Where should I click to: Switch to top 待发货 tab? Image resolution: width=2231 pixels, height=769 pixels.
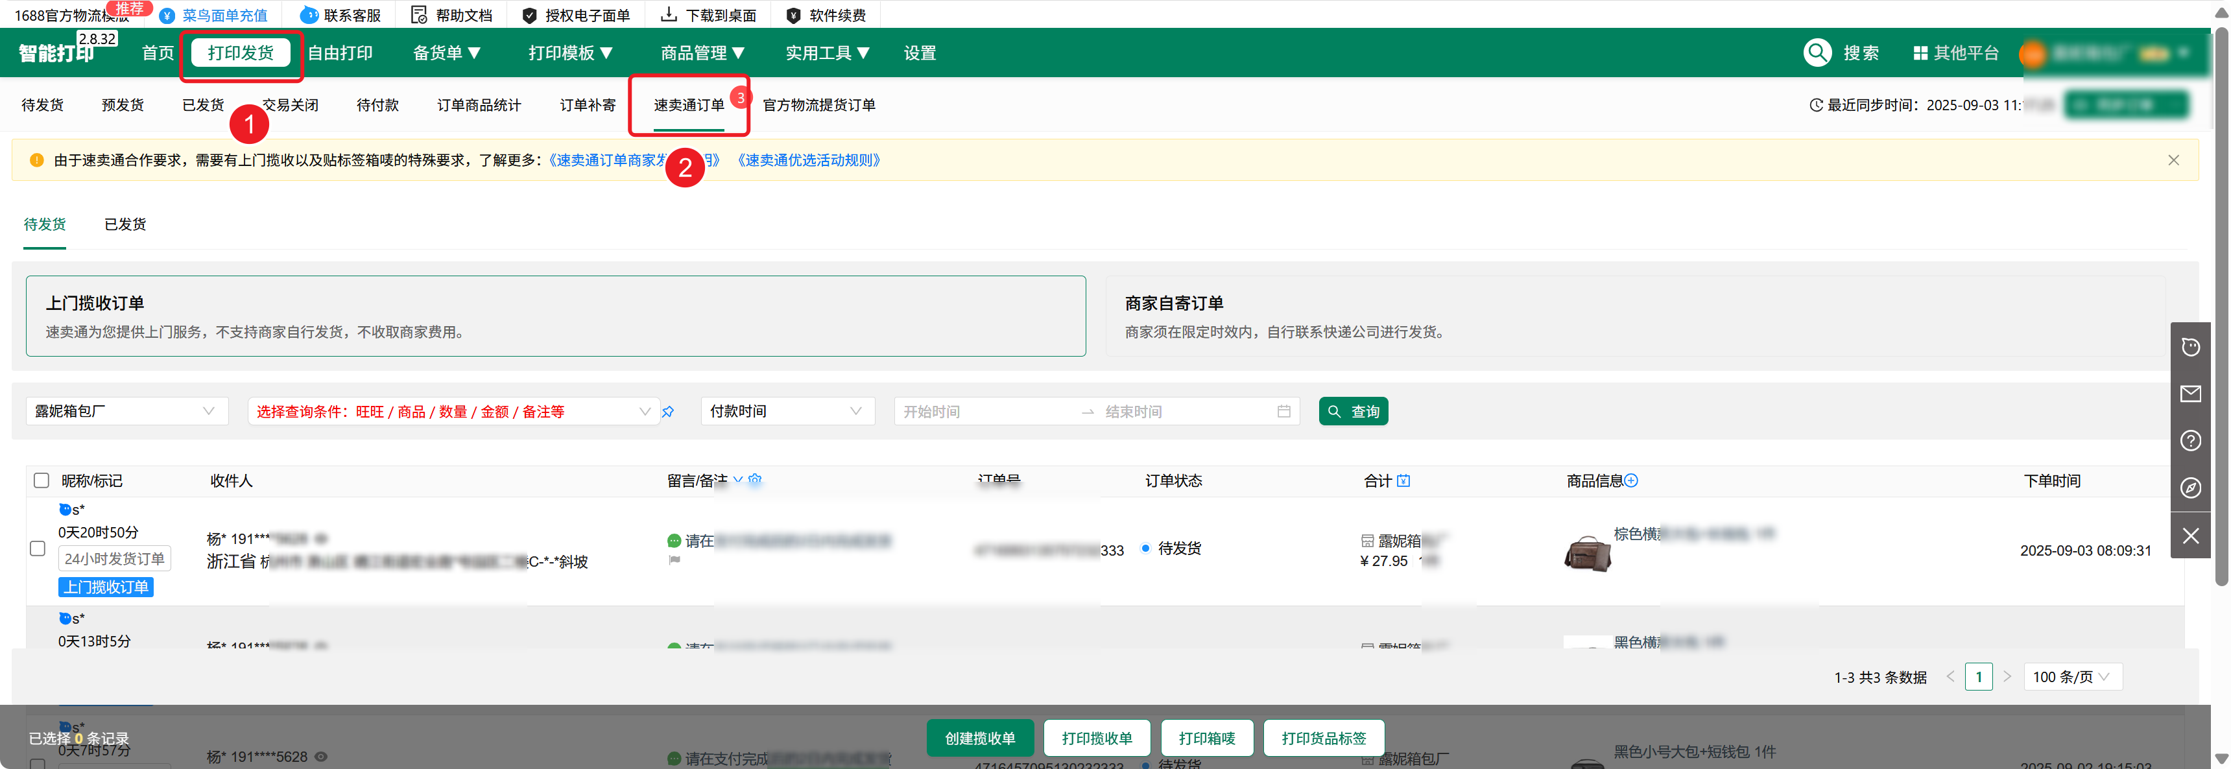click(42, 105)
